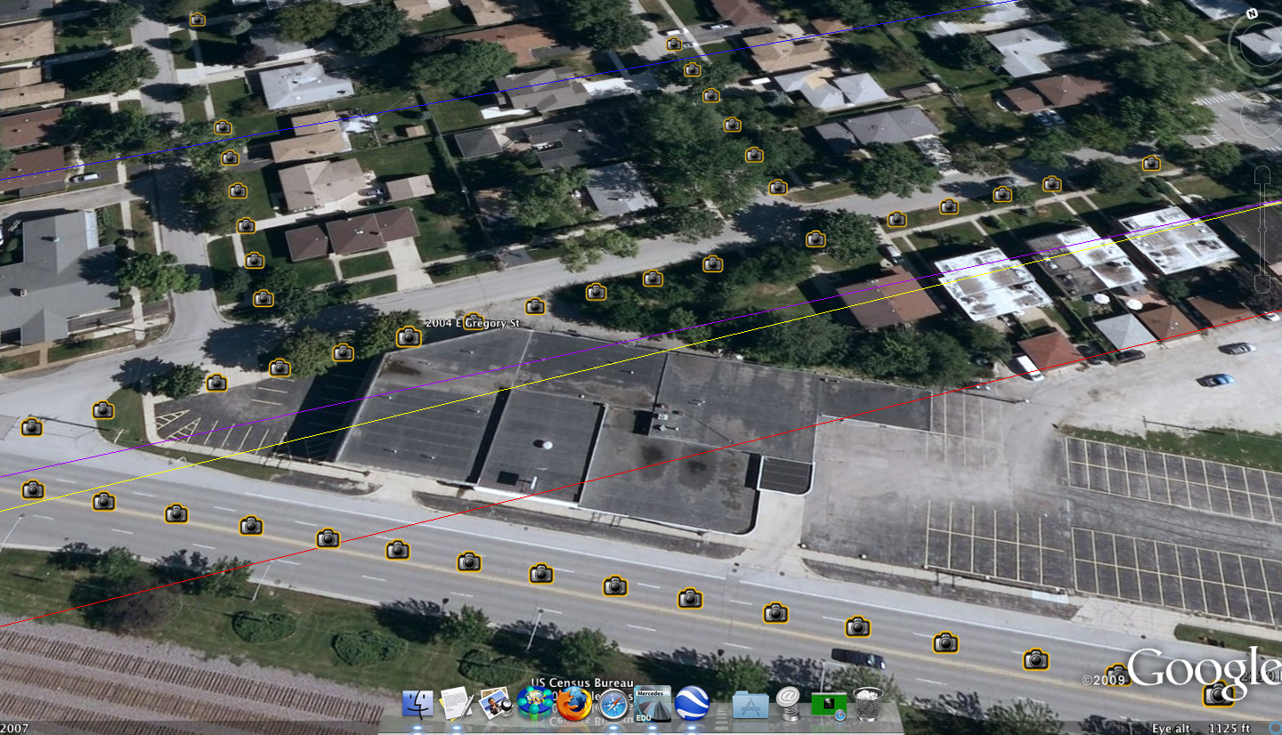Image resolution: width=1282 pixels, height=735 pixels.
Task: Click the @ spring icon in the Dock
Action: tap(788, 703)
